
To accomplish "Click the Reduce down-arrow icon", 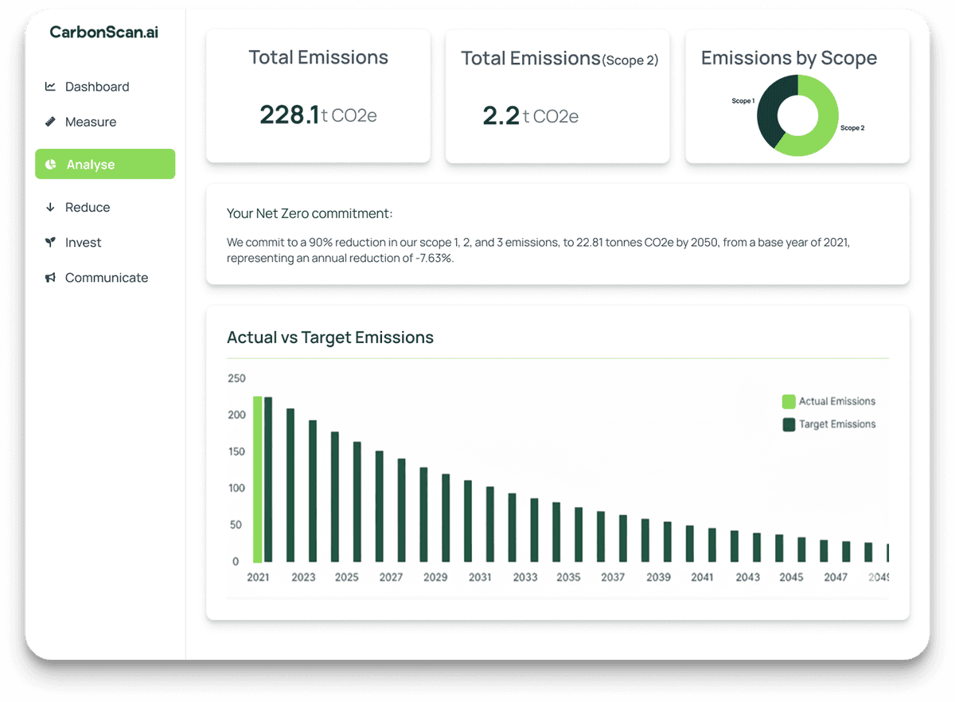I will [50, 207].
